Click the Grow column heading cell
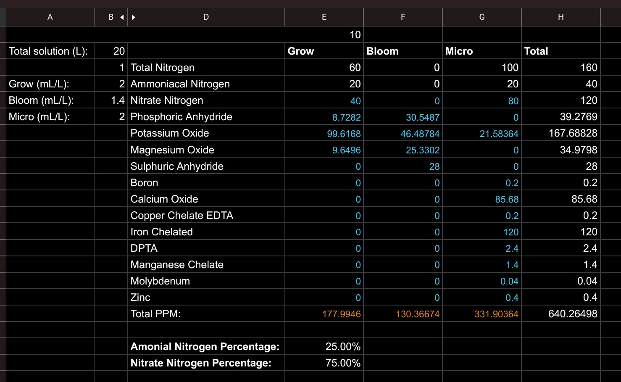Screen dimensions: 621x382 click(324, 51)
